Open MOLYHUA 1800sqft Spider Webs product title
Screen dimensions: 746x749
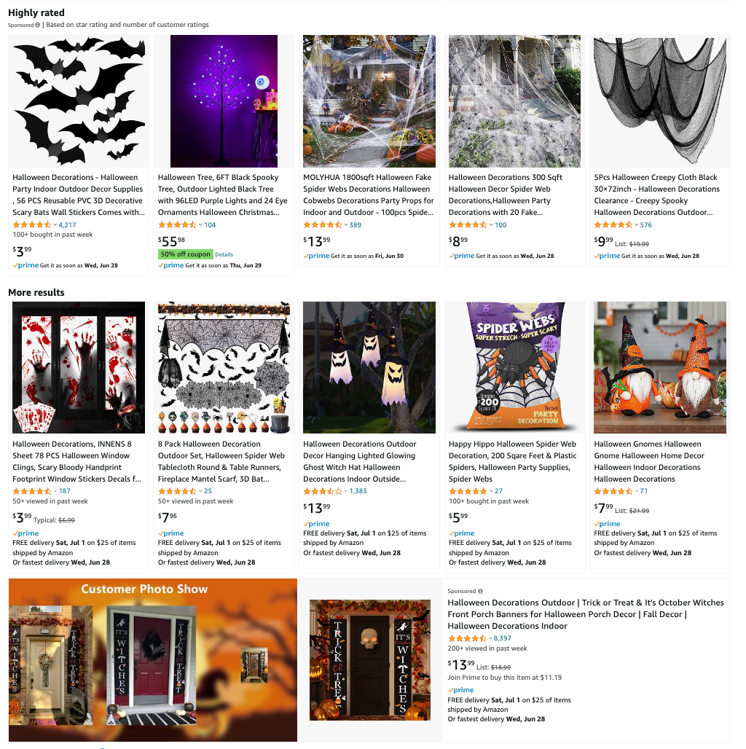[x=369, y=195]
